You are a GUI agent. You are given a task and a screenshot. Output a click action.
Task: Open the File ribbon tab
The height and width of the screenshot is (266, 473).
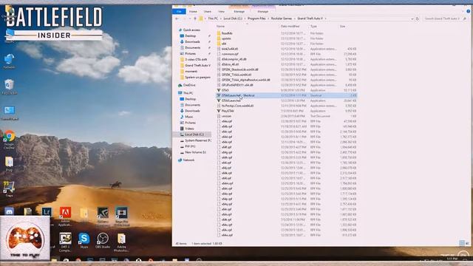179,12
